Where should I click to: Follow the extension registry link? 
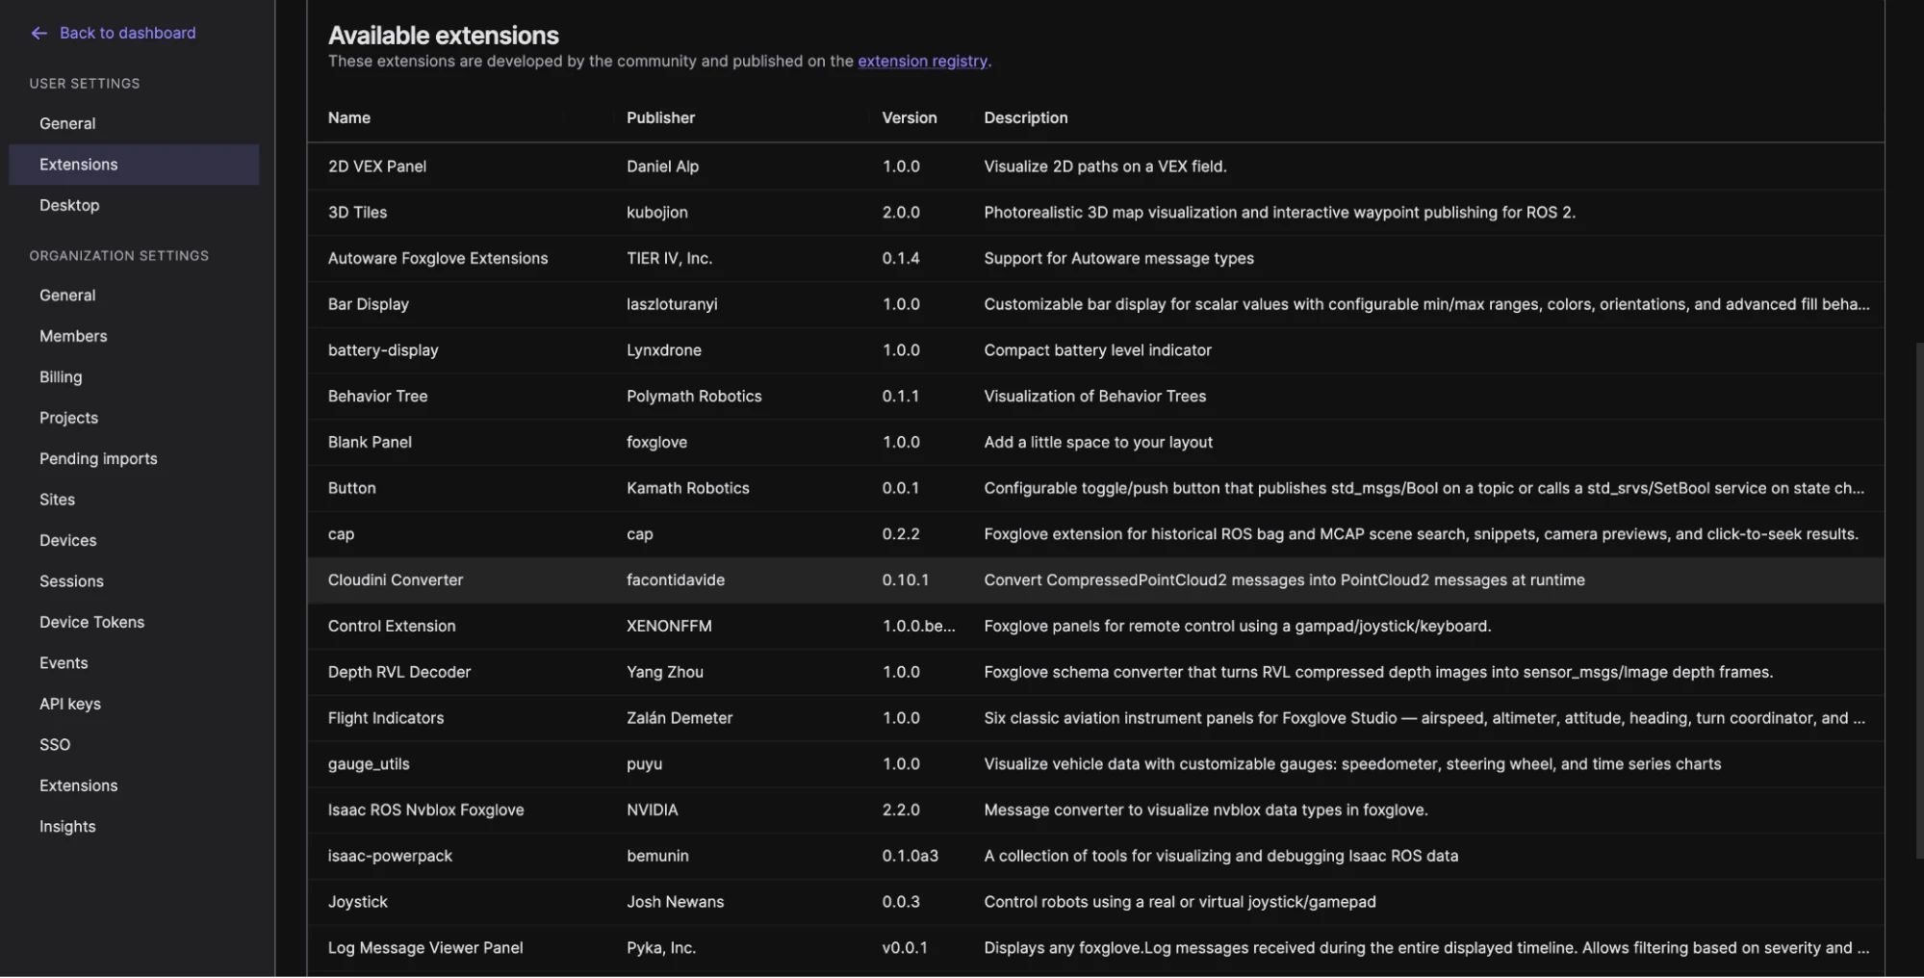[922, 62]
